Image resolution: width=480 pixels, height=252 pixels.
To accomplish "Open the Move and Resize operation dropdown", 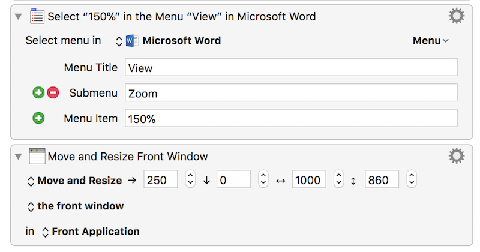I will (x=75, y=180).
